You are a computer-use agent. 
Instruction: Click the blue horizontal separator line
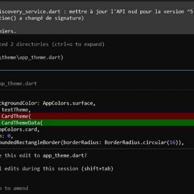point(97,70)
